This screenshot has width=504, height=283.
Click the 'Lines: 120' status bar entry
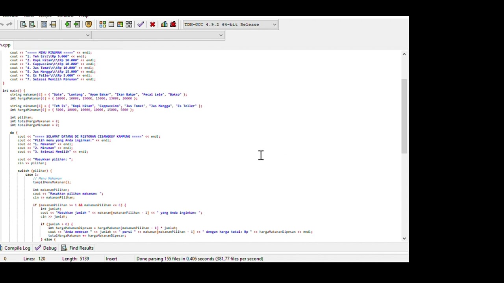pyautogui.click(x=34, y=259)
